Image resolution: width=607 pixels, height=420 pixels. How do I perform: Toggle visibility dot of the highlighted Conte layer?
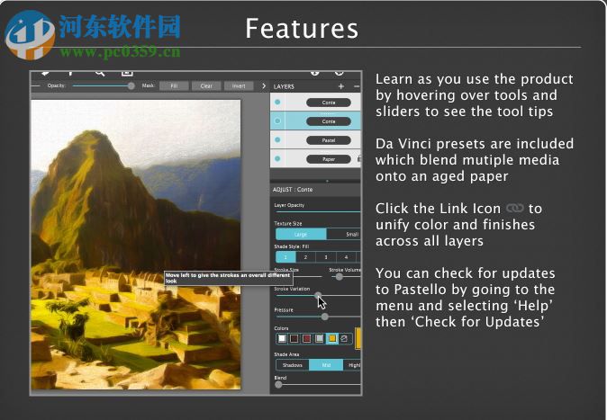pyautogui.click(x=277, y=121)
